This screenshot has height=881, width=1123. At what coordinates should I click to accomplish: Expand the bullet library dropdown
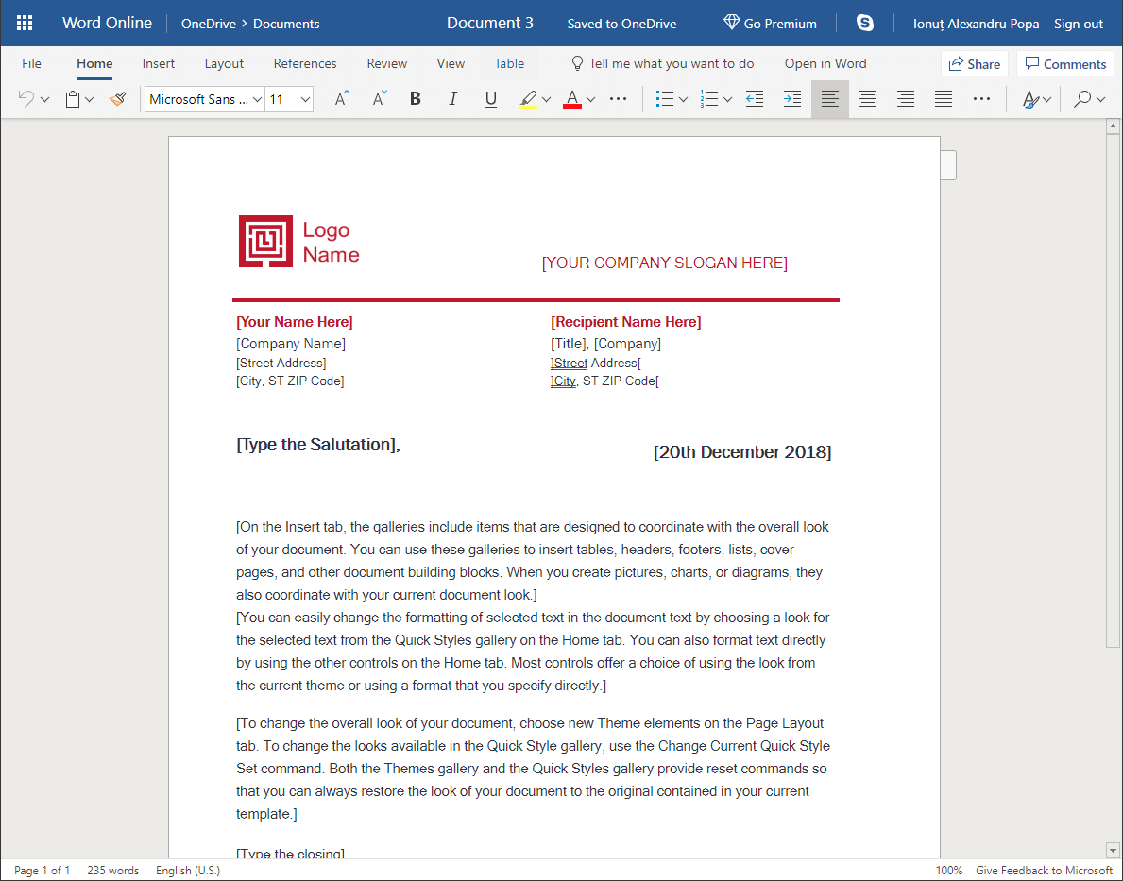pyautogui.click(x=683, y=99)
